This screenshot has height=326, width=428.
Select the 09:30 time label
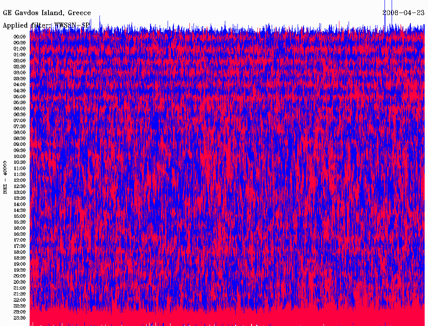20,150
